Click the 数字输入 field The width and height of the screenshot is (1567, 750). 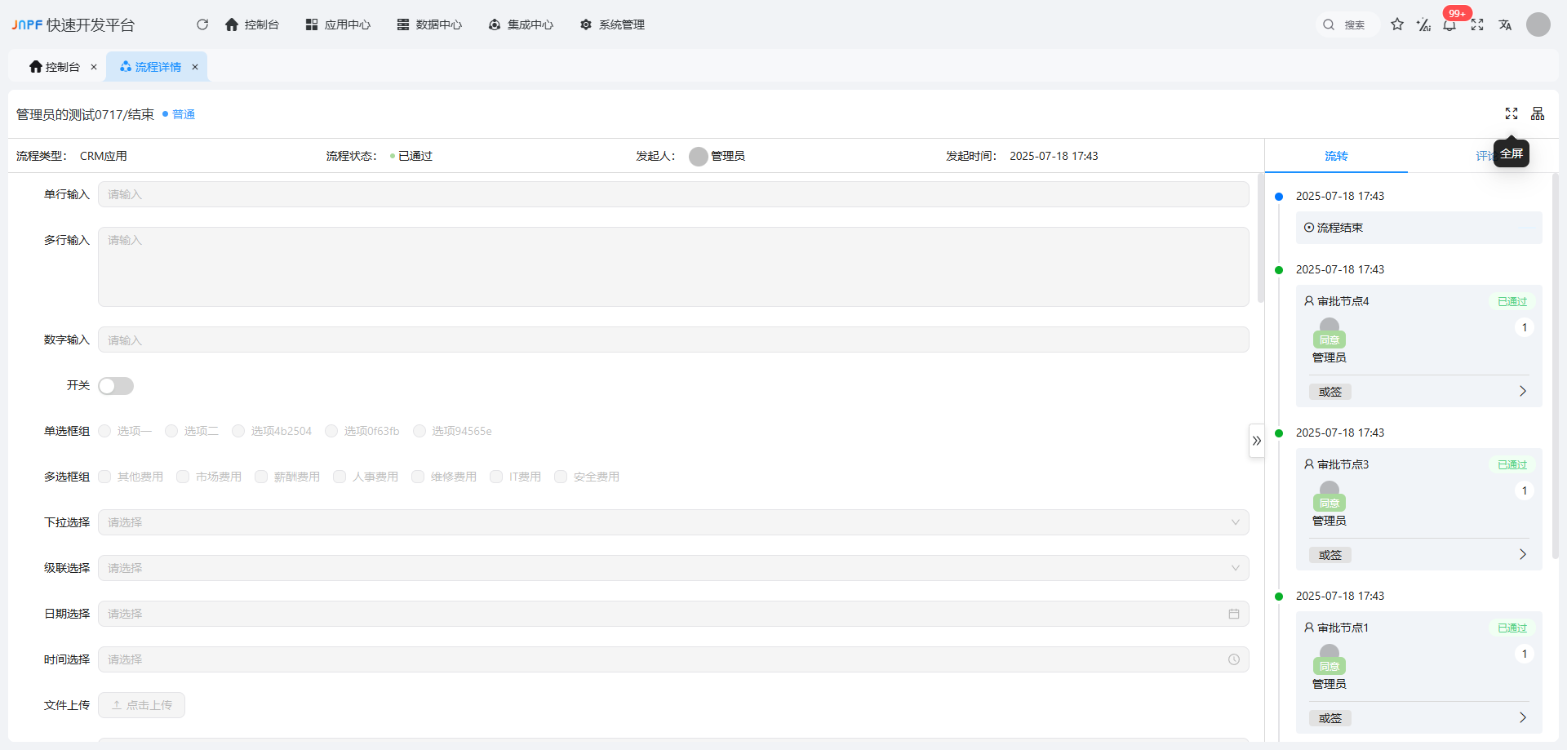(673, 339)
